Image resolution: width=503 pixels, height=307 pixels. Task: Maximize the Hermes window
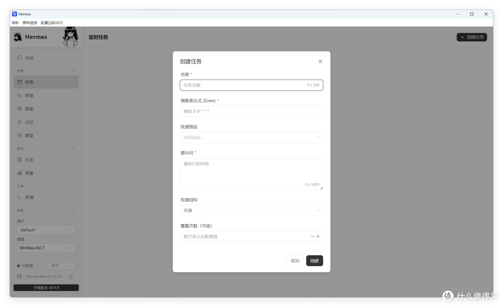pyautogui.click(x=471, y=14)
